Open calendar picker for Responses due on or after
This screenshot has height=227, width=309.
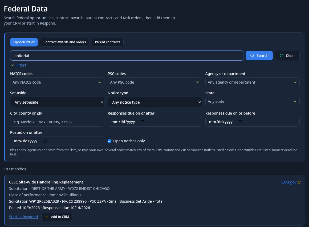point(143,122)
